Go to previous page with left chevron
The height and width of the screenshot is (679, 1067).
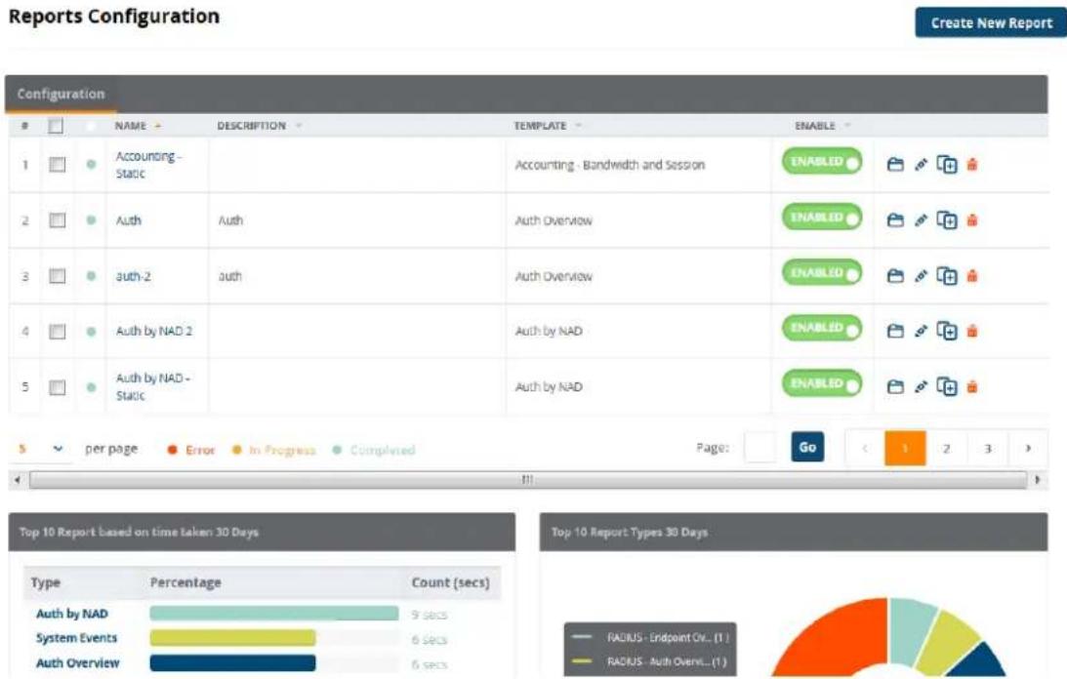865,449
